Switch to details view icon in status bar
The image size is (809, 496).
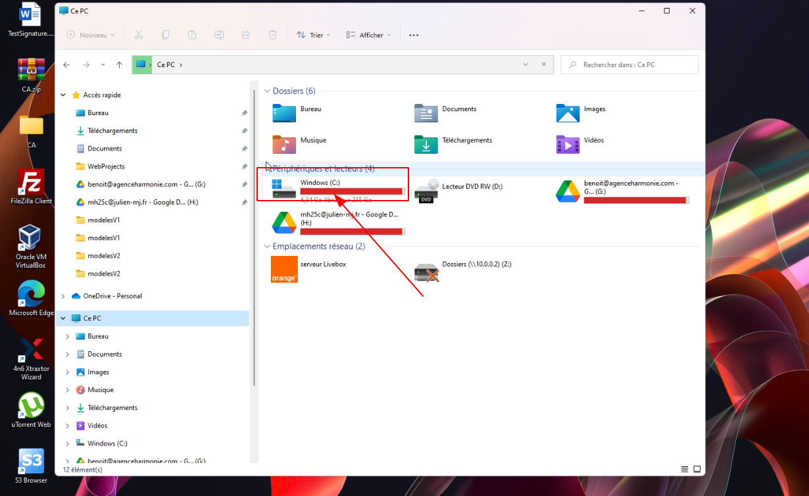[x=685, y=470]
